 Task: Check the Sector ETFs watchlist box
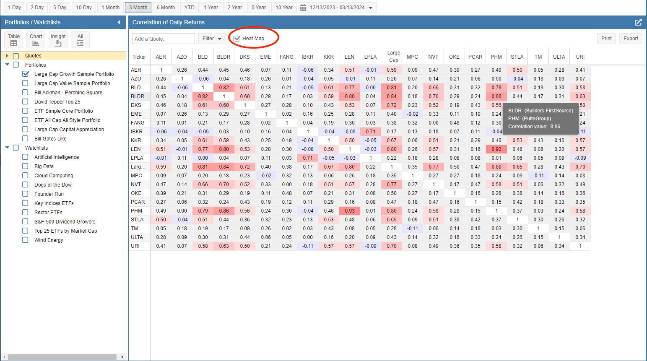[25, 212]
